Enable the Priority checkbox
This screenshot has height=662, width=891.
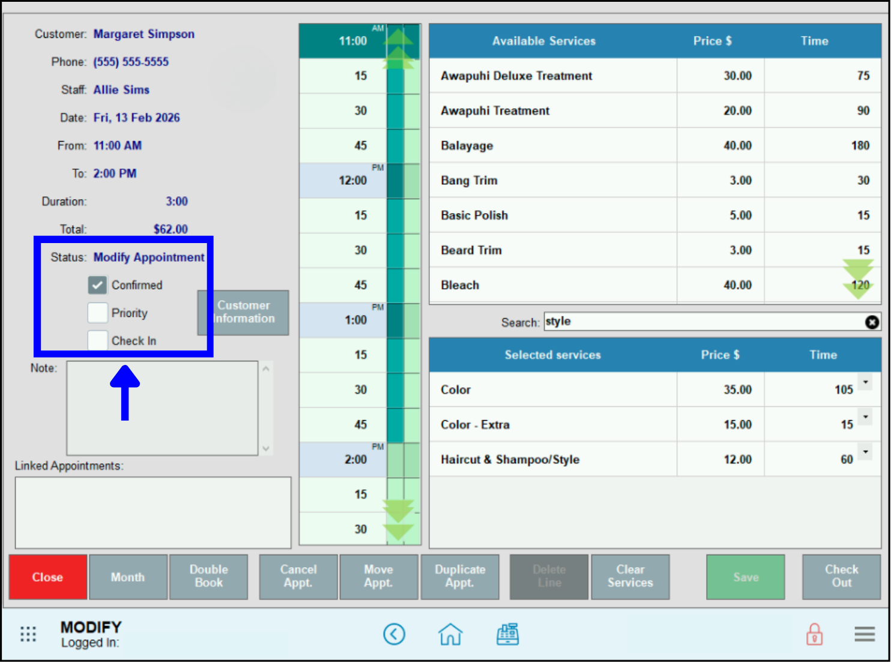[x=97, y=313]
